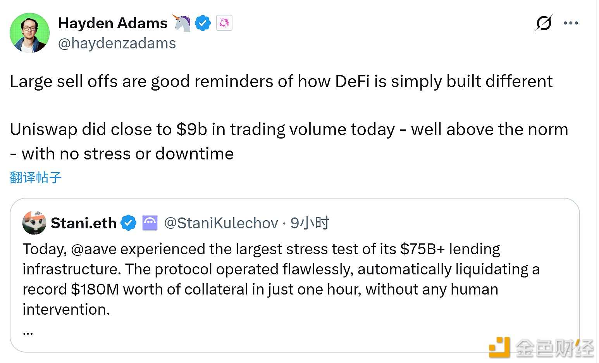Click the pink Uniswap affiliation badge
Image resolution: width=599 pixels, height=363 pixels.
click(224, 23)
